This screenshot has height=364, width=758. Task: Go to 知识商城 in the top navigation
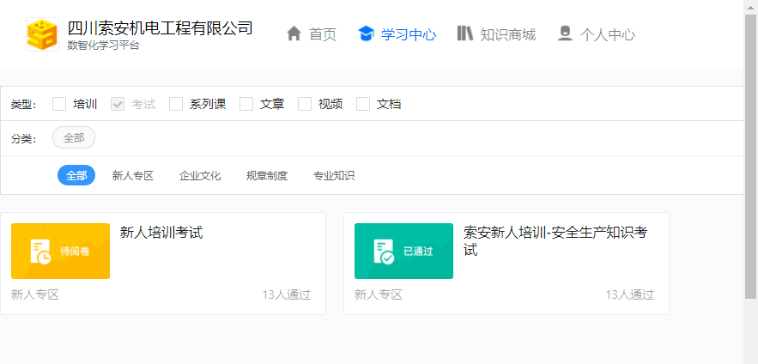click(496, 34)
